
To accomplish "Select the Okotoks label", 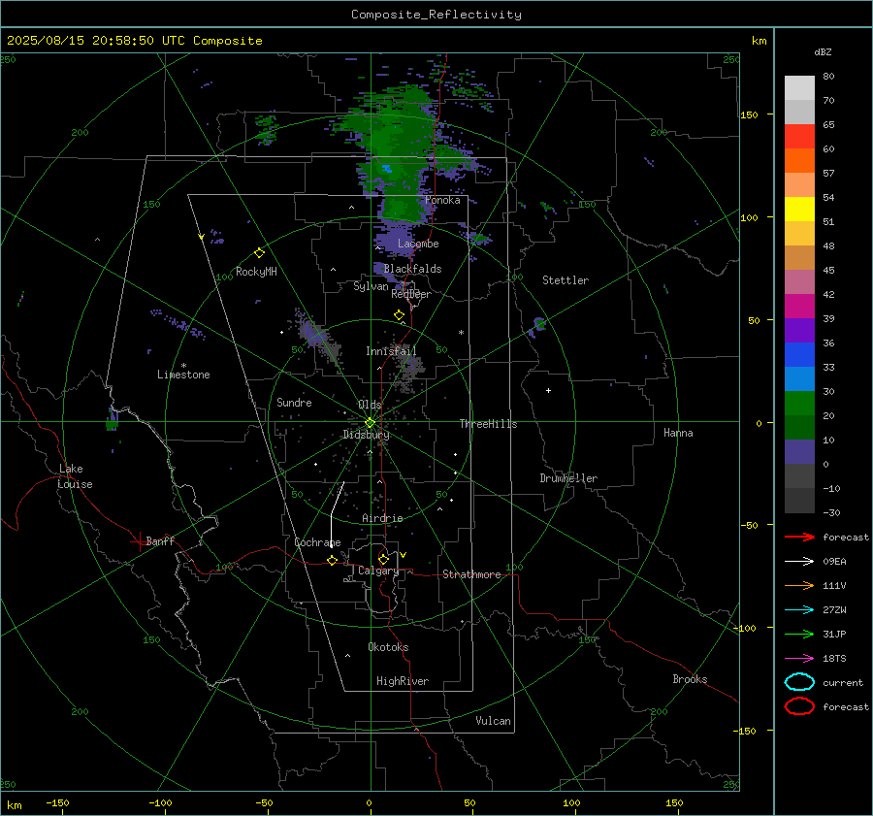I will tap(388, 647).
